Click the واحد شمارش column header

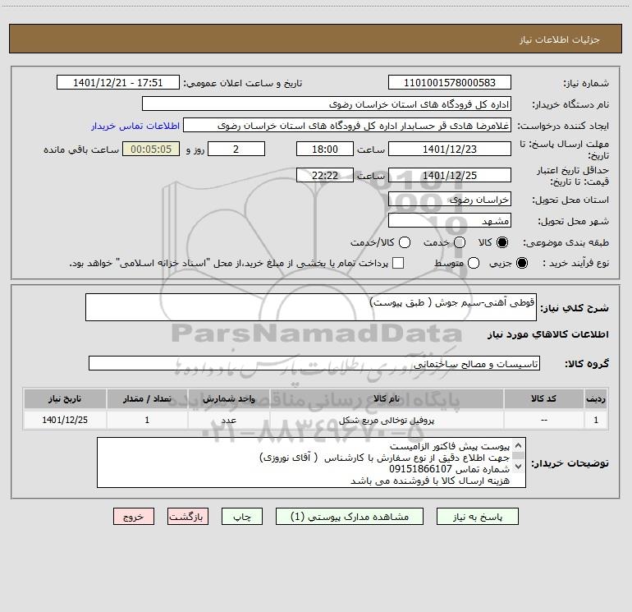pyautogui.click(x=228, y=399)
